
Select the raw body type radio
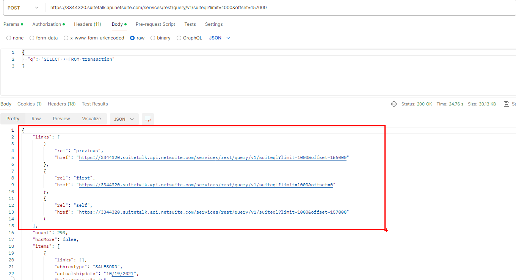pyautogui.click(x=132, y=38)
